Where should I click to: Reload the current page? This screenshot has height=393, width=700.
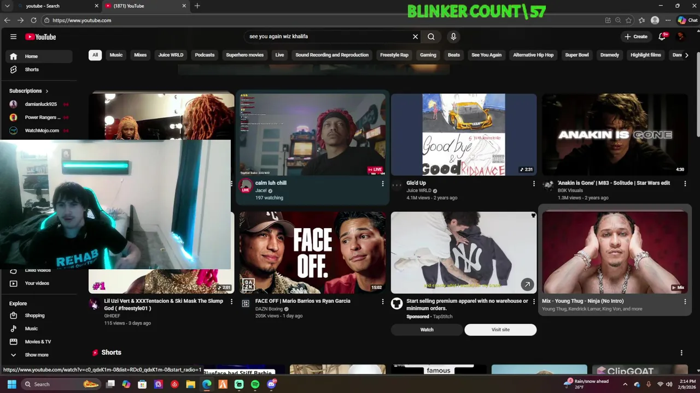coord(33,20)
